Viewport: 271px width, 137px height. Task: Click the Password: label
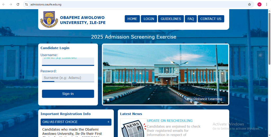click(49, 71)
